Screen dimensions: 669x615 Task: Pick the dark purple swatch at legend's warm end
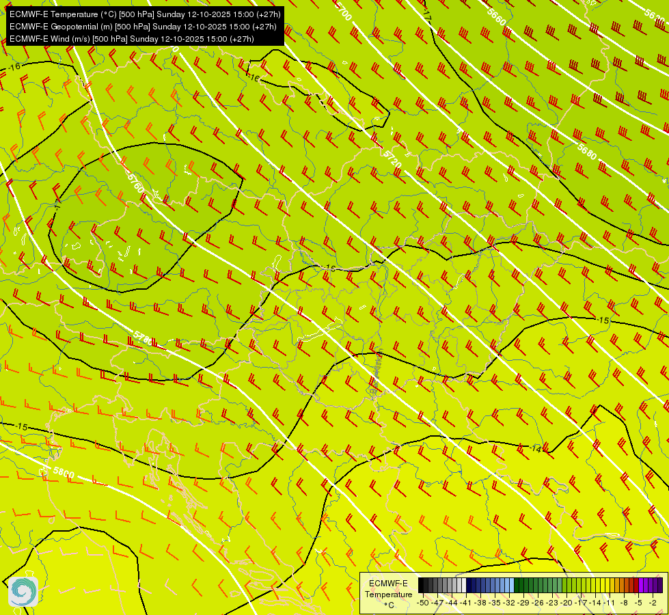[x=660, y=586]
